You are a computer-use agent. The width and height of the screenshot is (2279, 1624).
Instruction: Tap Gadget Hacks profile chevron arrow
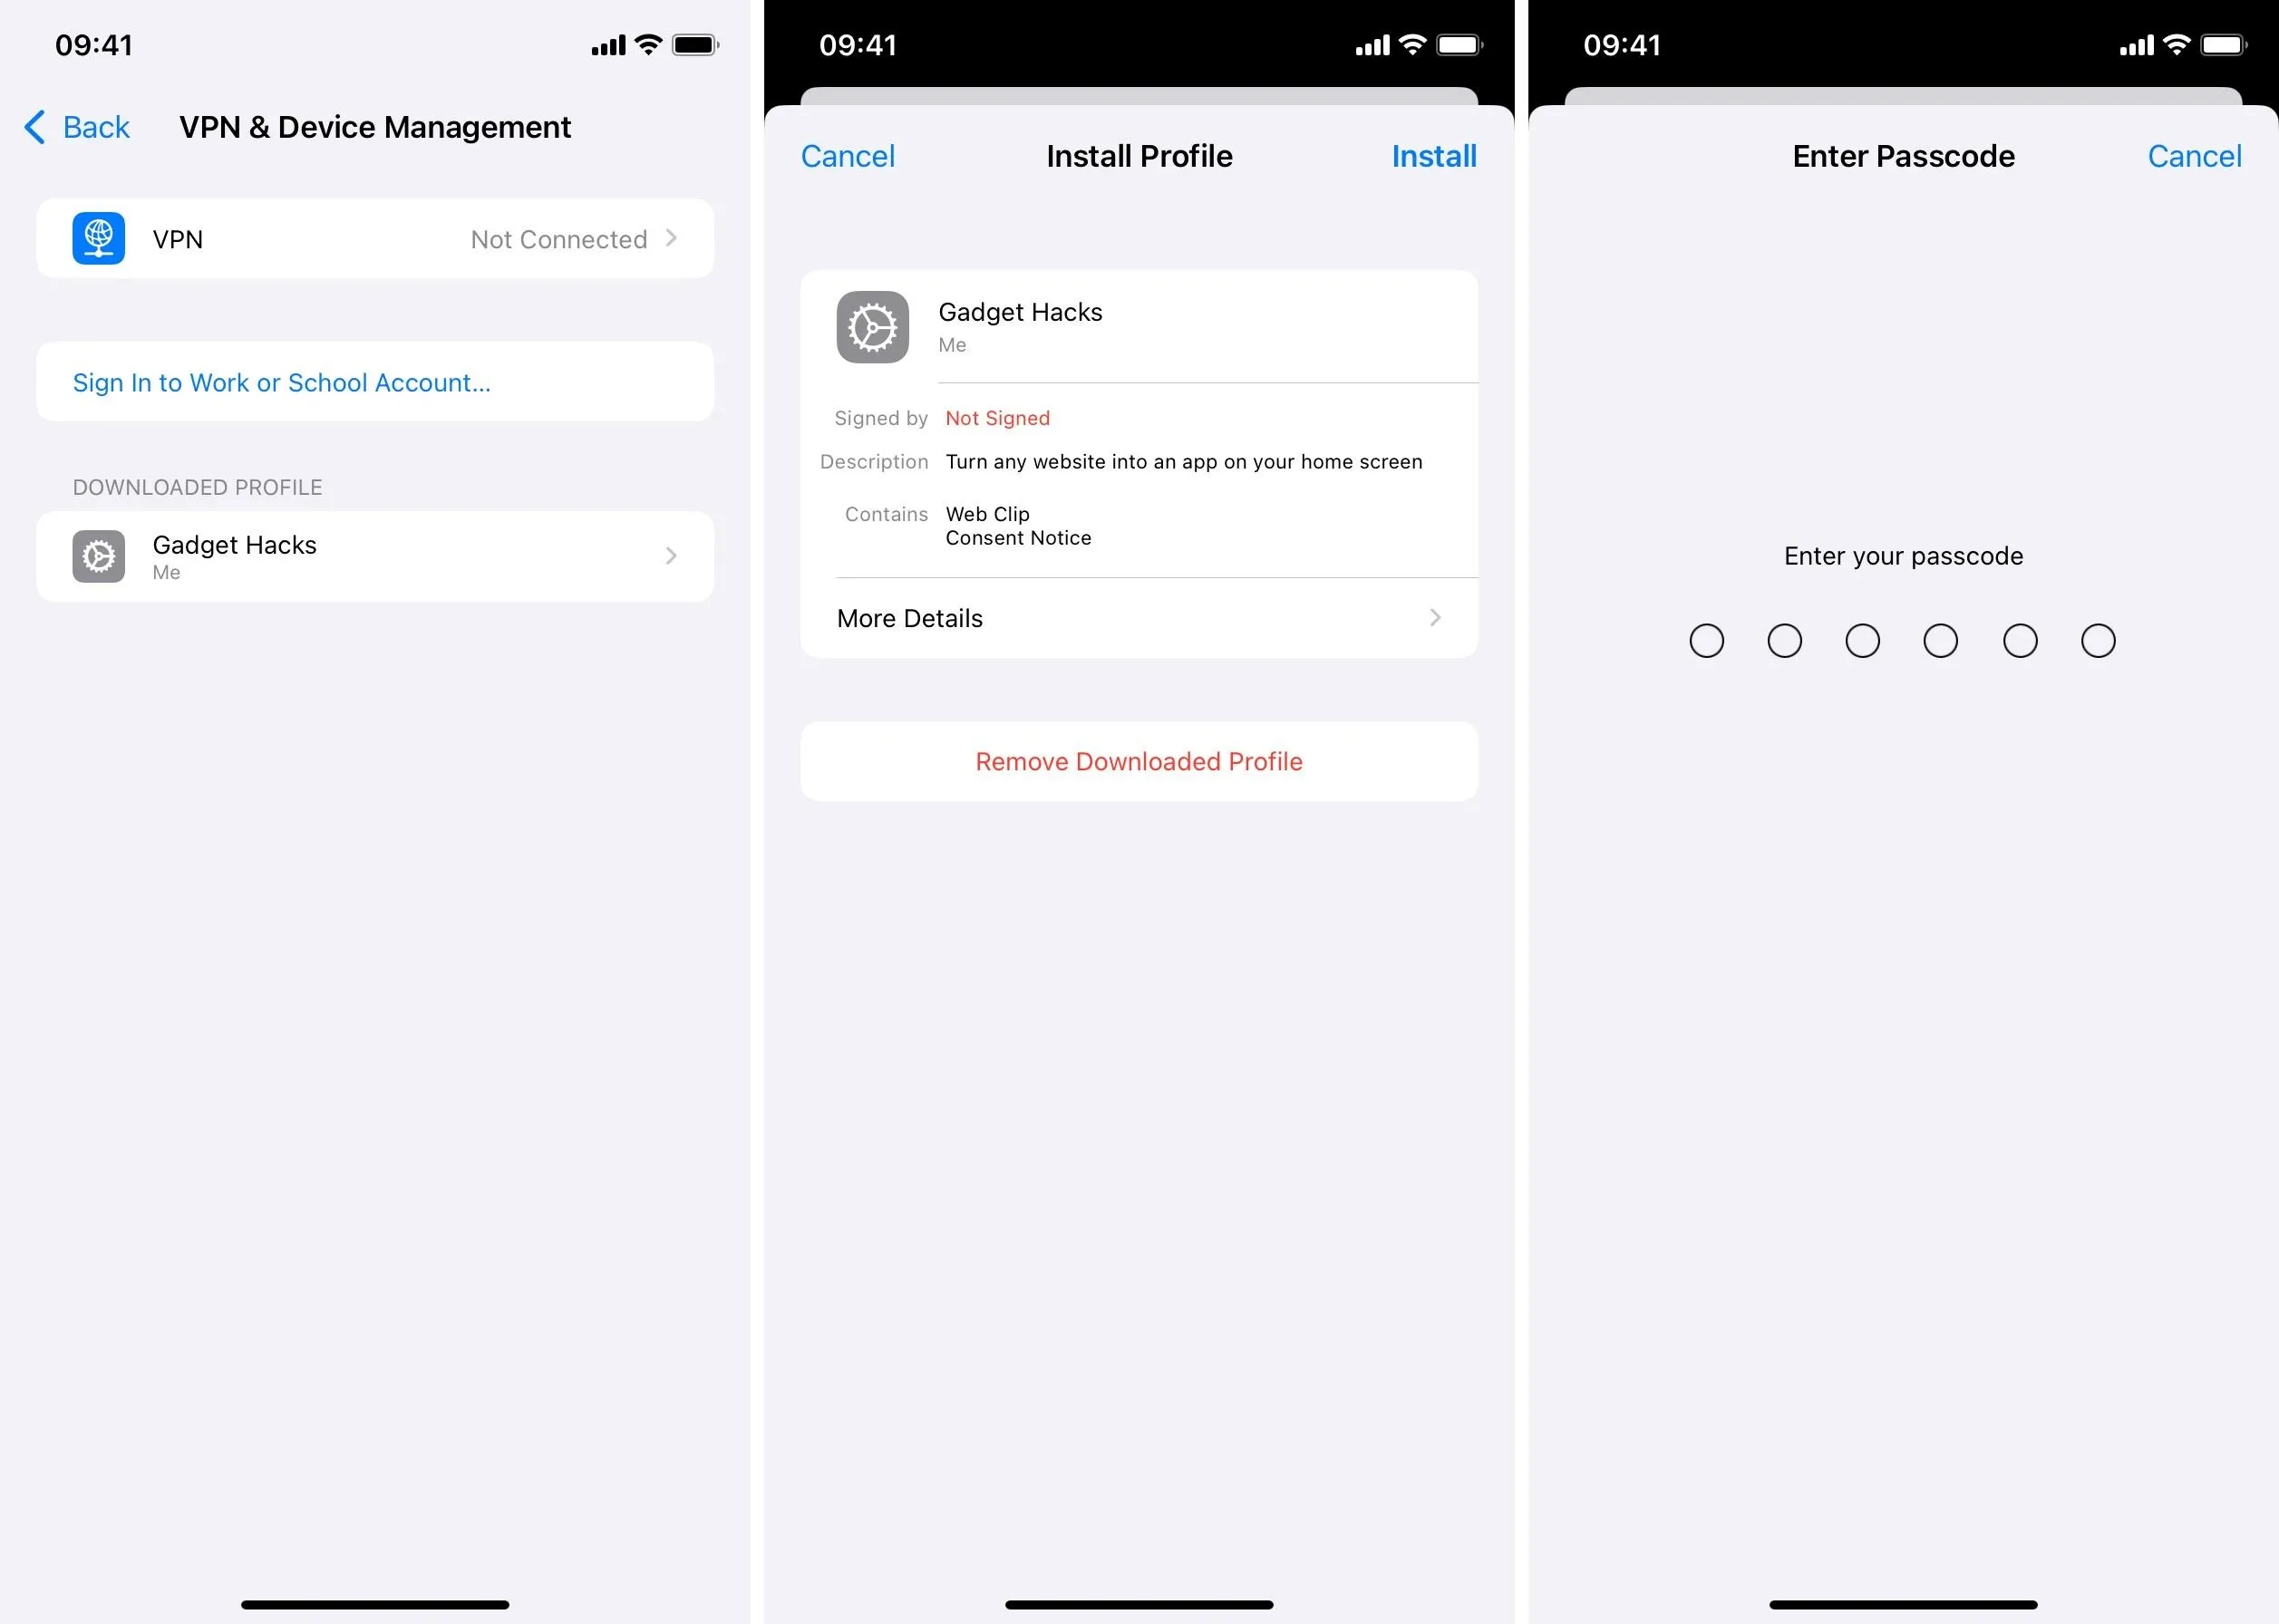coord(674,556)
